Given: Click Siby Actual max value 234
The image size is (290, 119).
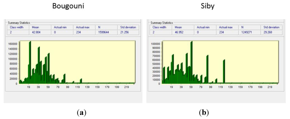Looking at the screenshot, I should 221,33.
